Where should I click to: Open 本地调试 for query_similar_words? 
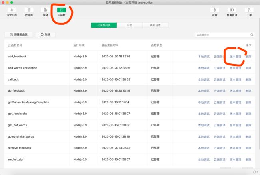coord(204,136)
